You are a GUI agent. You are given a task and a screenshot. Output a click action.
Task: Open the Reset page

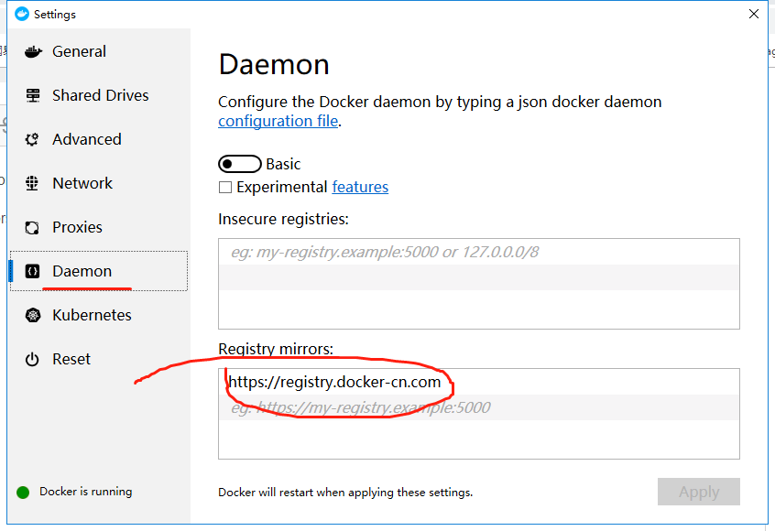tap(99, 359)
